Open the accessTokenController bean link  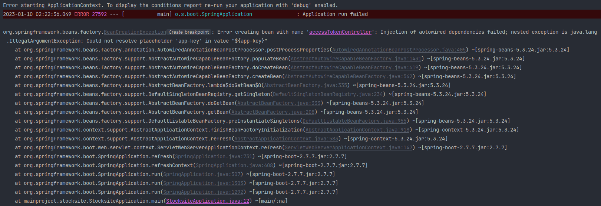coord(340,32)
